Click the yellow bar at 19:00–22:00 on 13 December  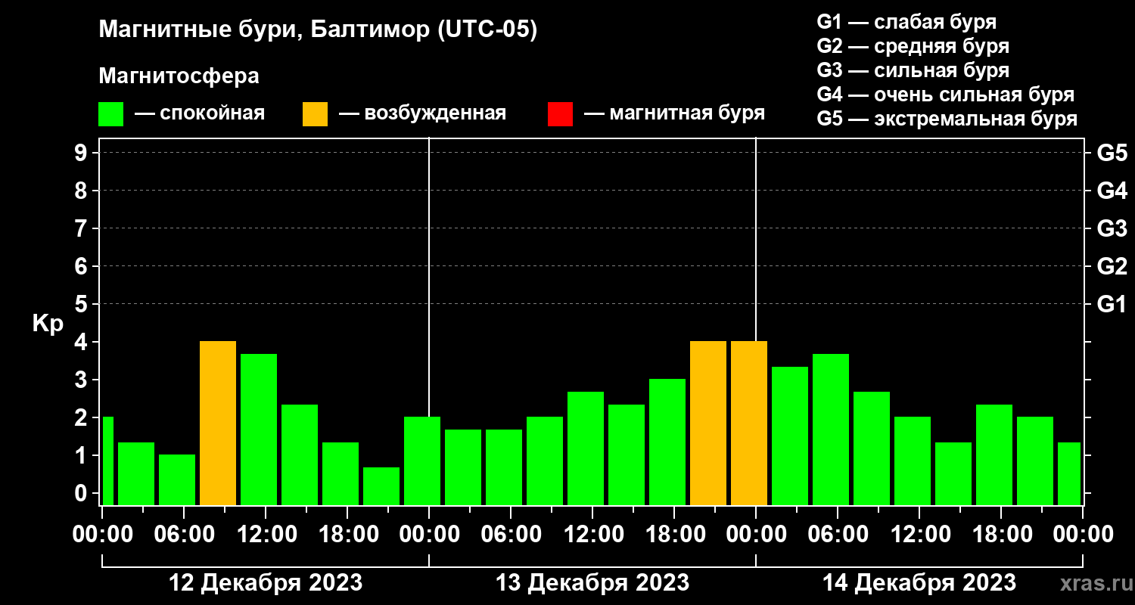[708, 423]
